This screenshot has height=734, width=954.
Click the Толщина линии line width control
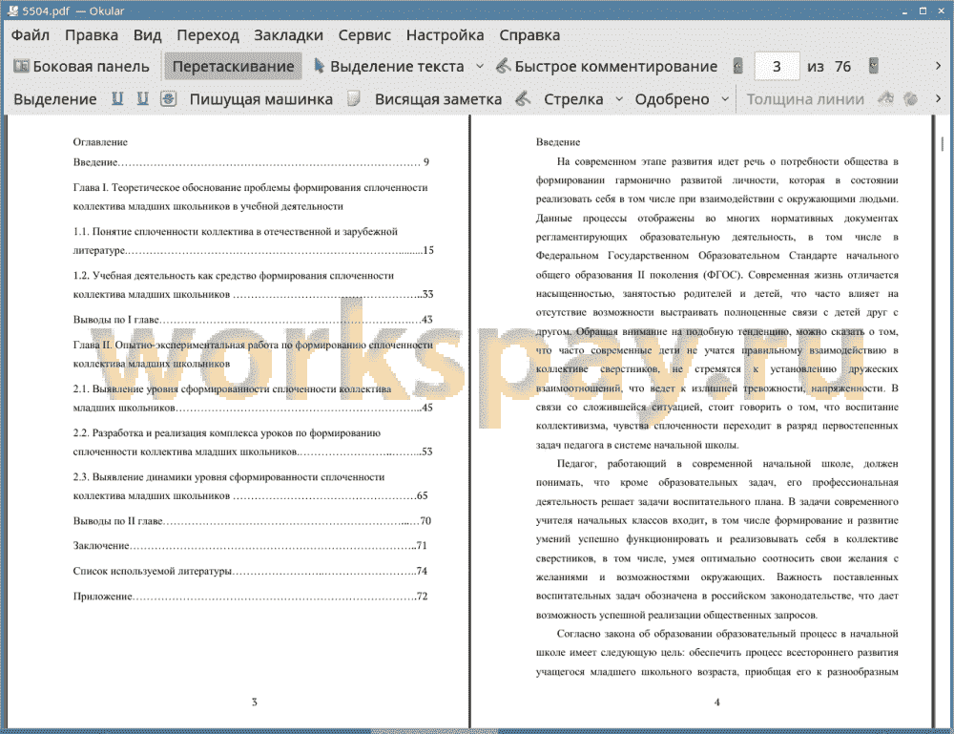[x=805, y=99]
